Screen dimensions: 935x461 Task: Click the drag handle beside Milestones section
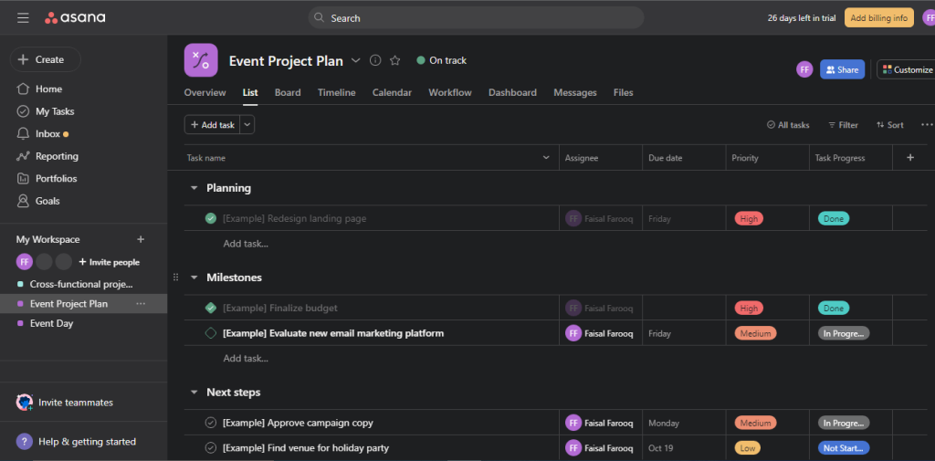point(175,278)
